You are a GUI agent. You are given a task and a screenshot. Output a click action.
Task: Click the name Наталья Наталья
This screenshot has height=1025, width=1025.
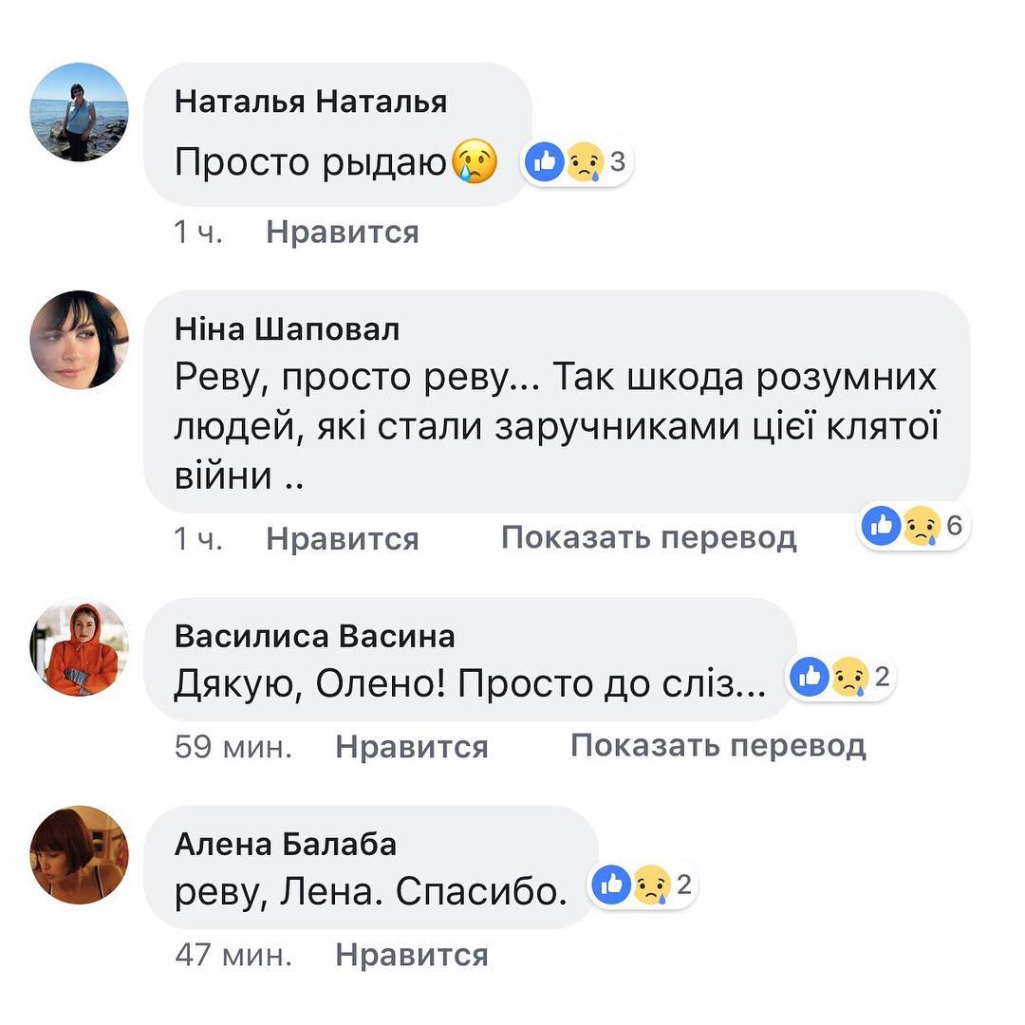(x=310, y=102)
